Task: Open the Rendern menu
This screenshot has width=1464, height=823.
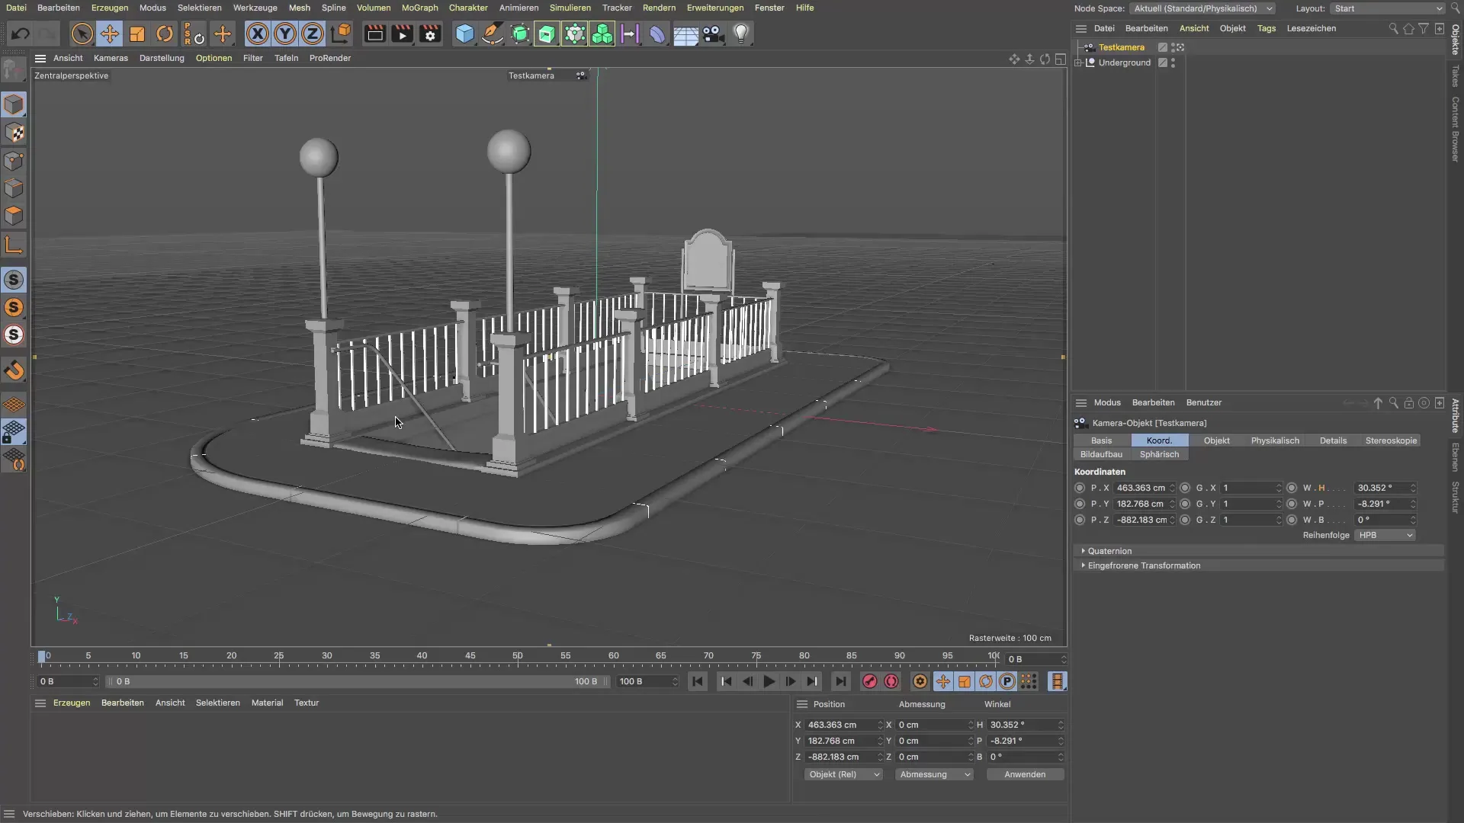Action: tap(659, 8)
